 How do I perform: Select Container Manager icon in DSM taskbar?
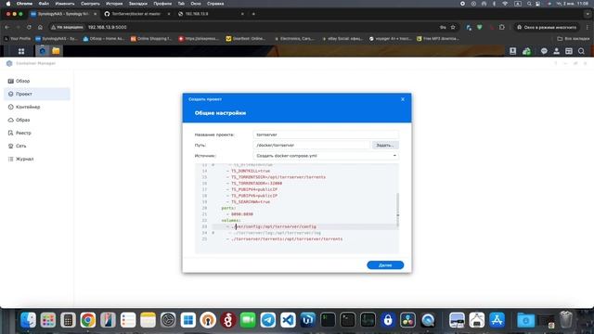(x=43, y=51)
